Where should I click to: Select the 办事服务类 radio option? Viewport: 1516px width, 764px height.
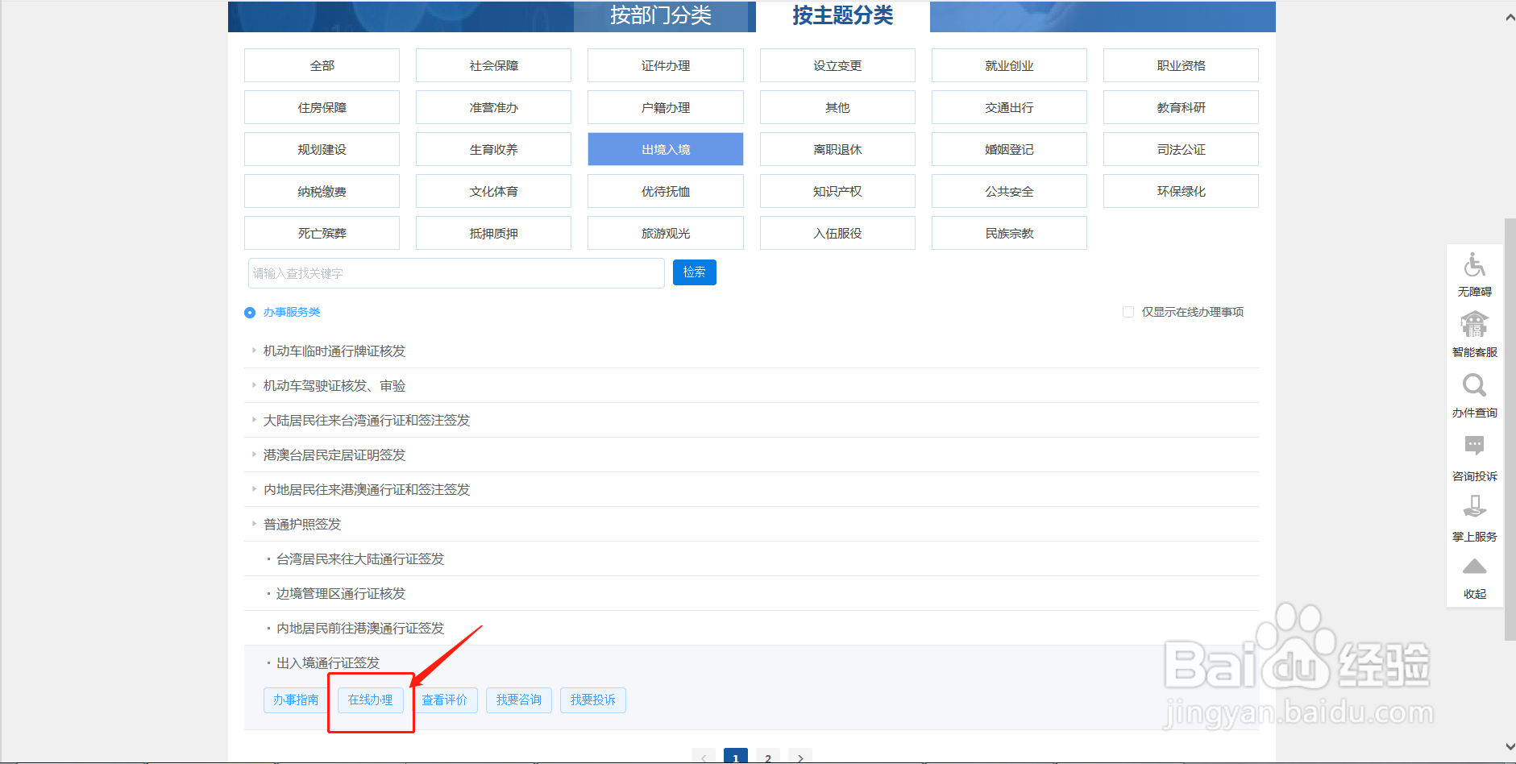point(249,312)
